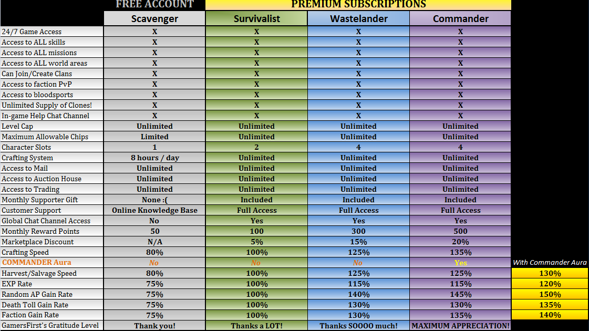Click the PREMIUM SUBSCRIPTIONS banner
This screenshot has width=589, height=331.
click(x=358, y=5)
